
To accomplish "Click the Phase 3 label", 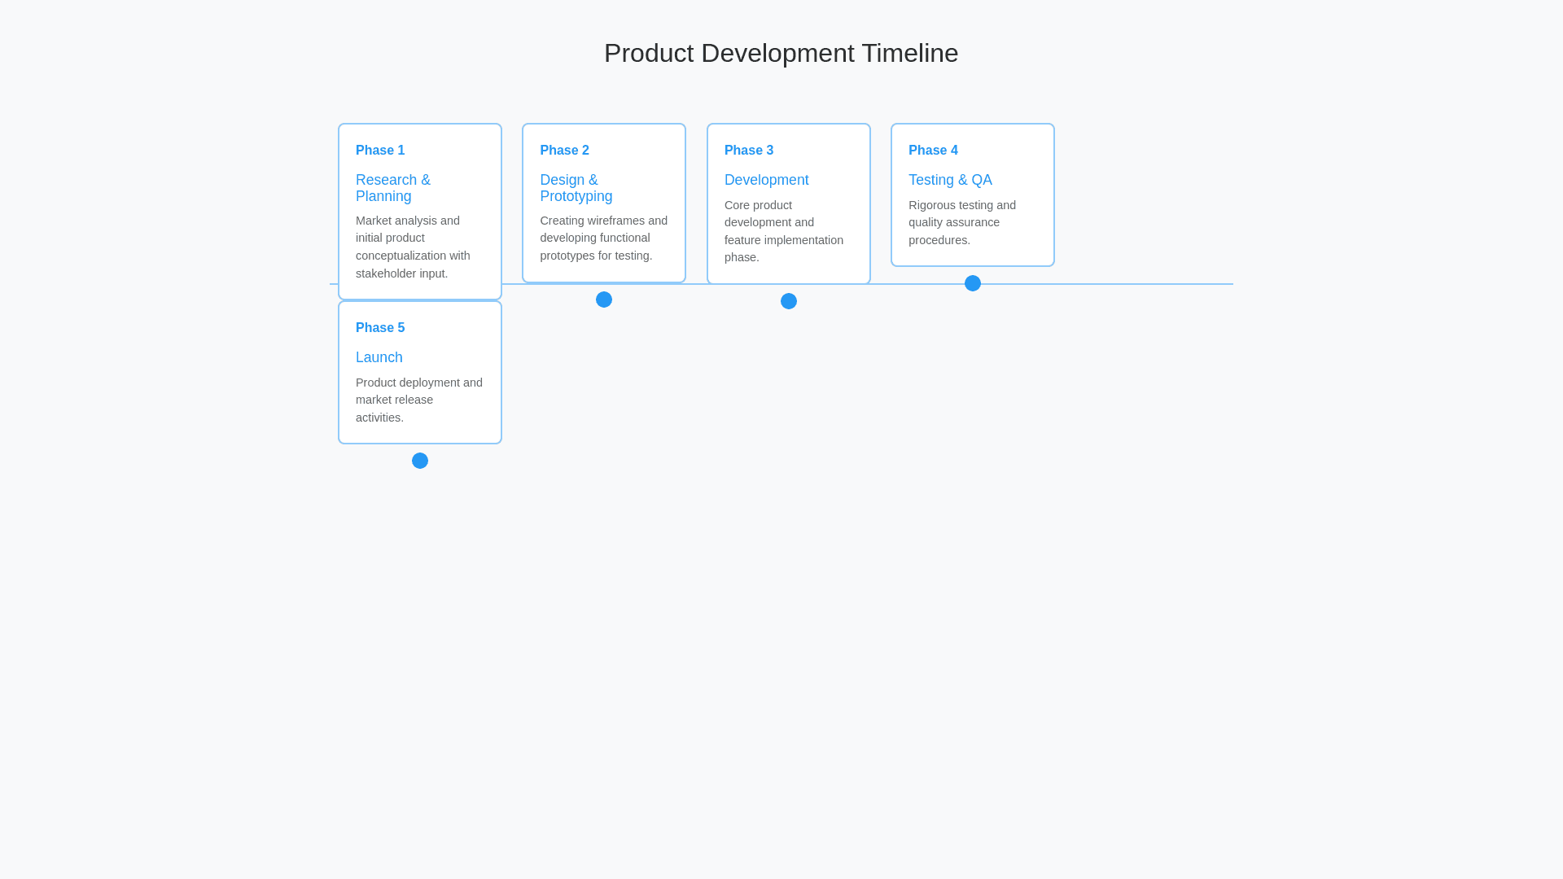I will (x=748, y=151).
